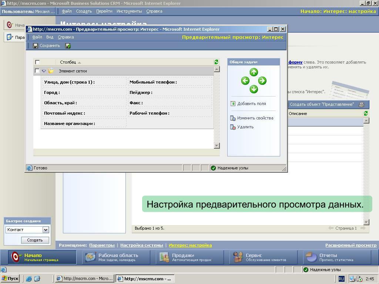Open the Файл menu in the preview window
The width and height of the screenshot is (379, 284).
point(37,37)
